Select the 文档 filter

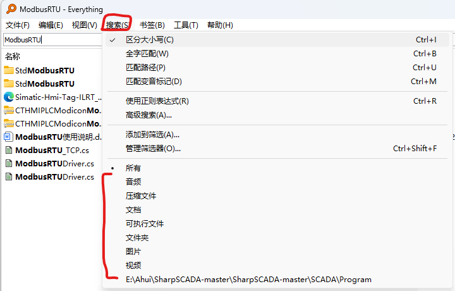click(277, 210)
